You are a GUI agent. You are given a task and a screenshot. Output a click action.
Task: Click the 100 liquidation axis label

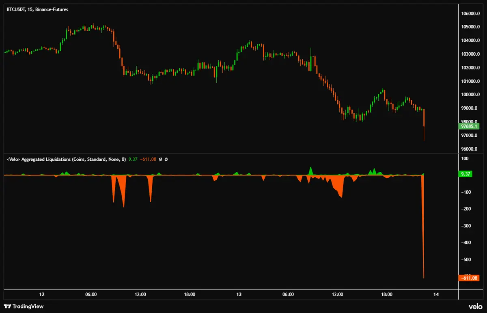tap(465, 158)
